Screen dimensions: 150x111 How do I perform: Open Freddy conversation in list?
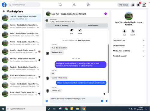pos(21,85)
